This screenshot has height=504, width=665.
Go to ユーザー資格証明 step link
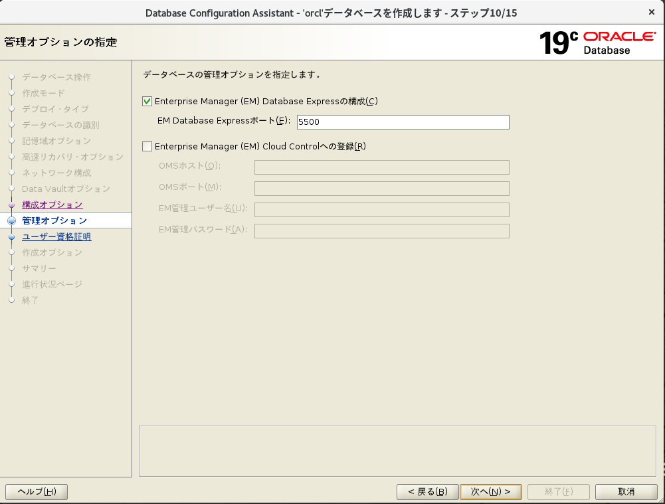(x=56, y=236)
